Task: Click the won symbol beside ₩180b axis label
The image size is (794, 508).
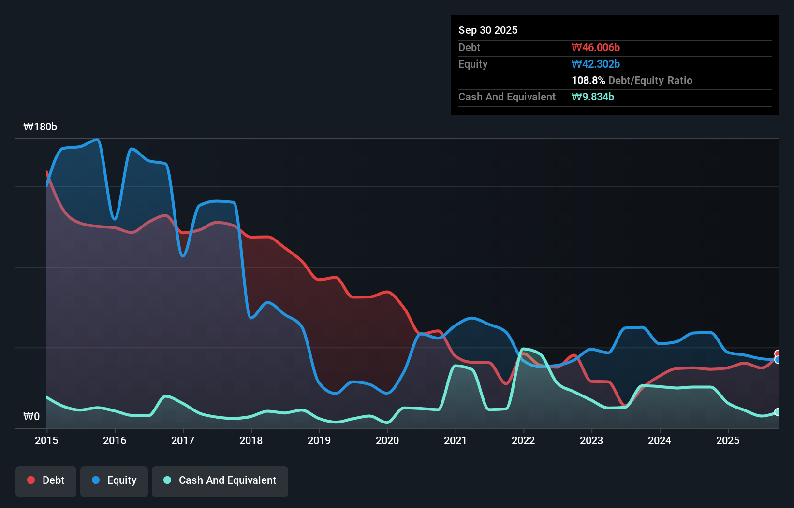Action: (29, 127)
